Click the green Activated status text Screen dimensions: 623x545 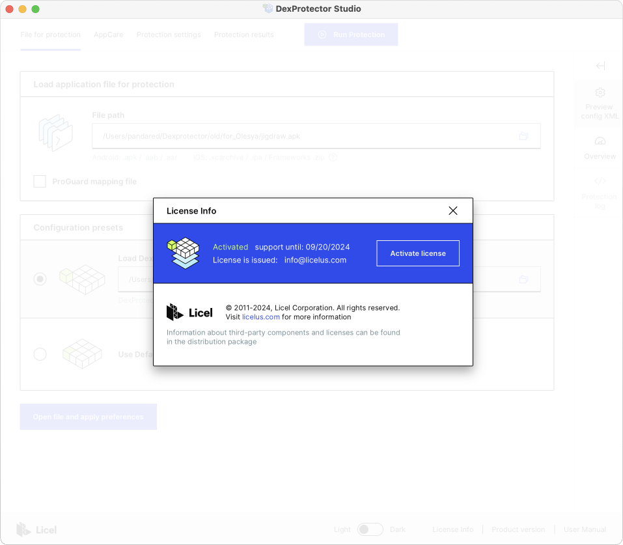pos(230,247)
